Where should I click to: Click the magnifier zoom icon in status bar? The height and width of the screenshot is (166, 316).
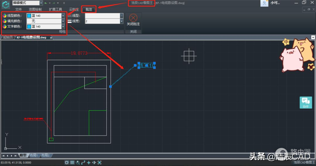coord(78,162)
